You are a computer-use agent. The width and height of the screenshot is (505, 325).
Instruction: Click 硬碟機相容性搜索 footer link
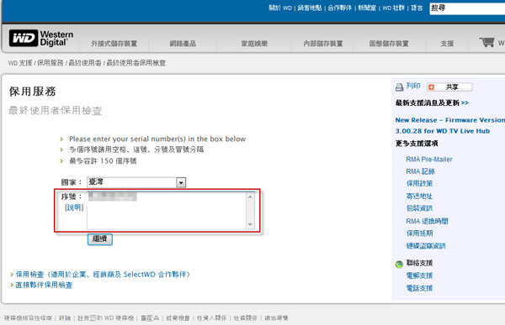[x=28, y=318]
